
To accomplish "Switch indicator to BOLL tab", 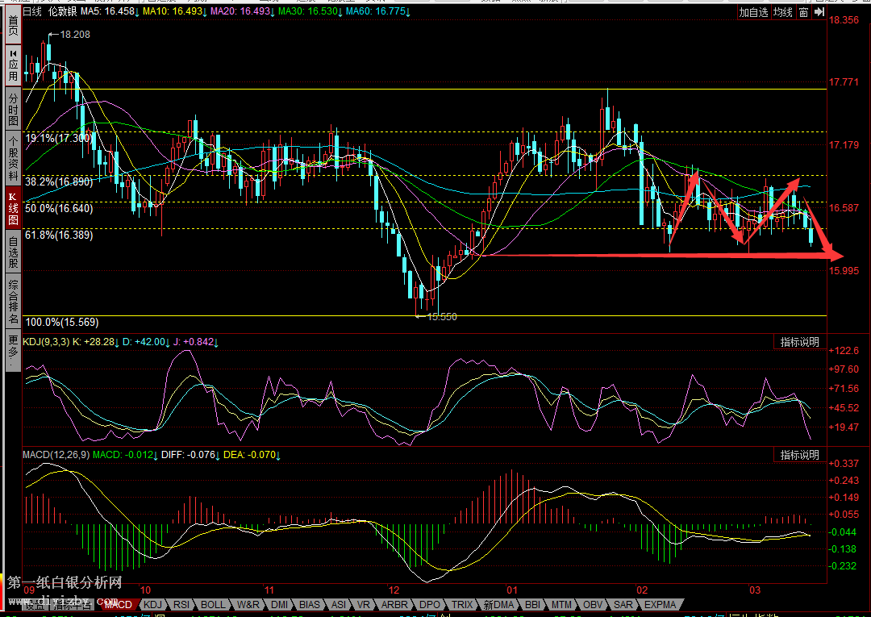I will [x=213, y=604].
